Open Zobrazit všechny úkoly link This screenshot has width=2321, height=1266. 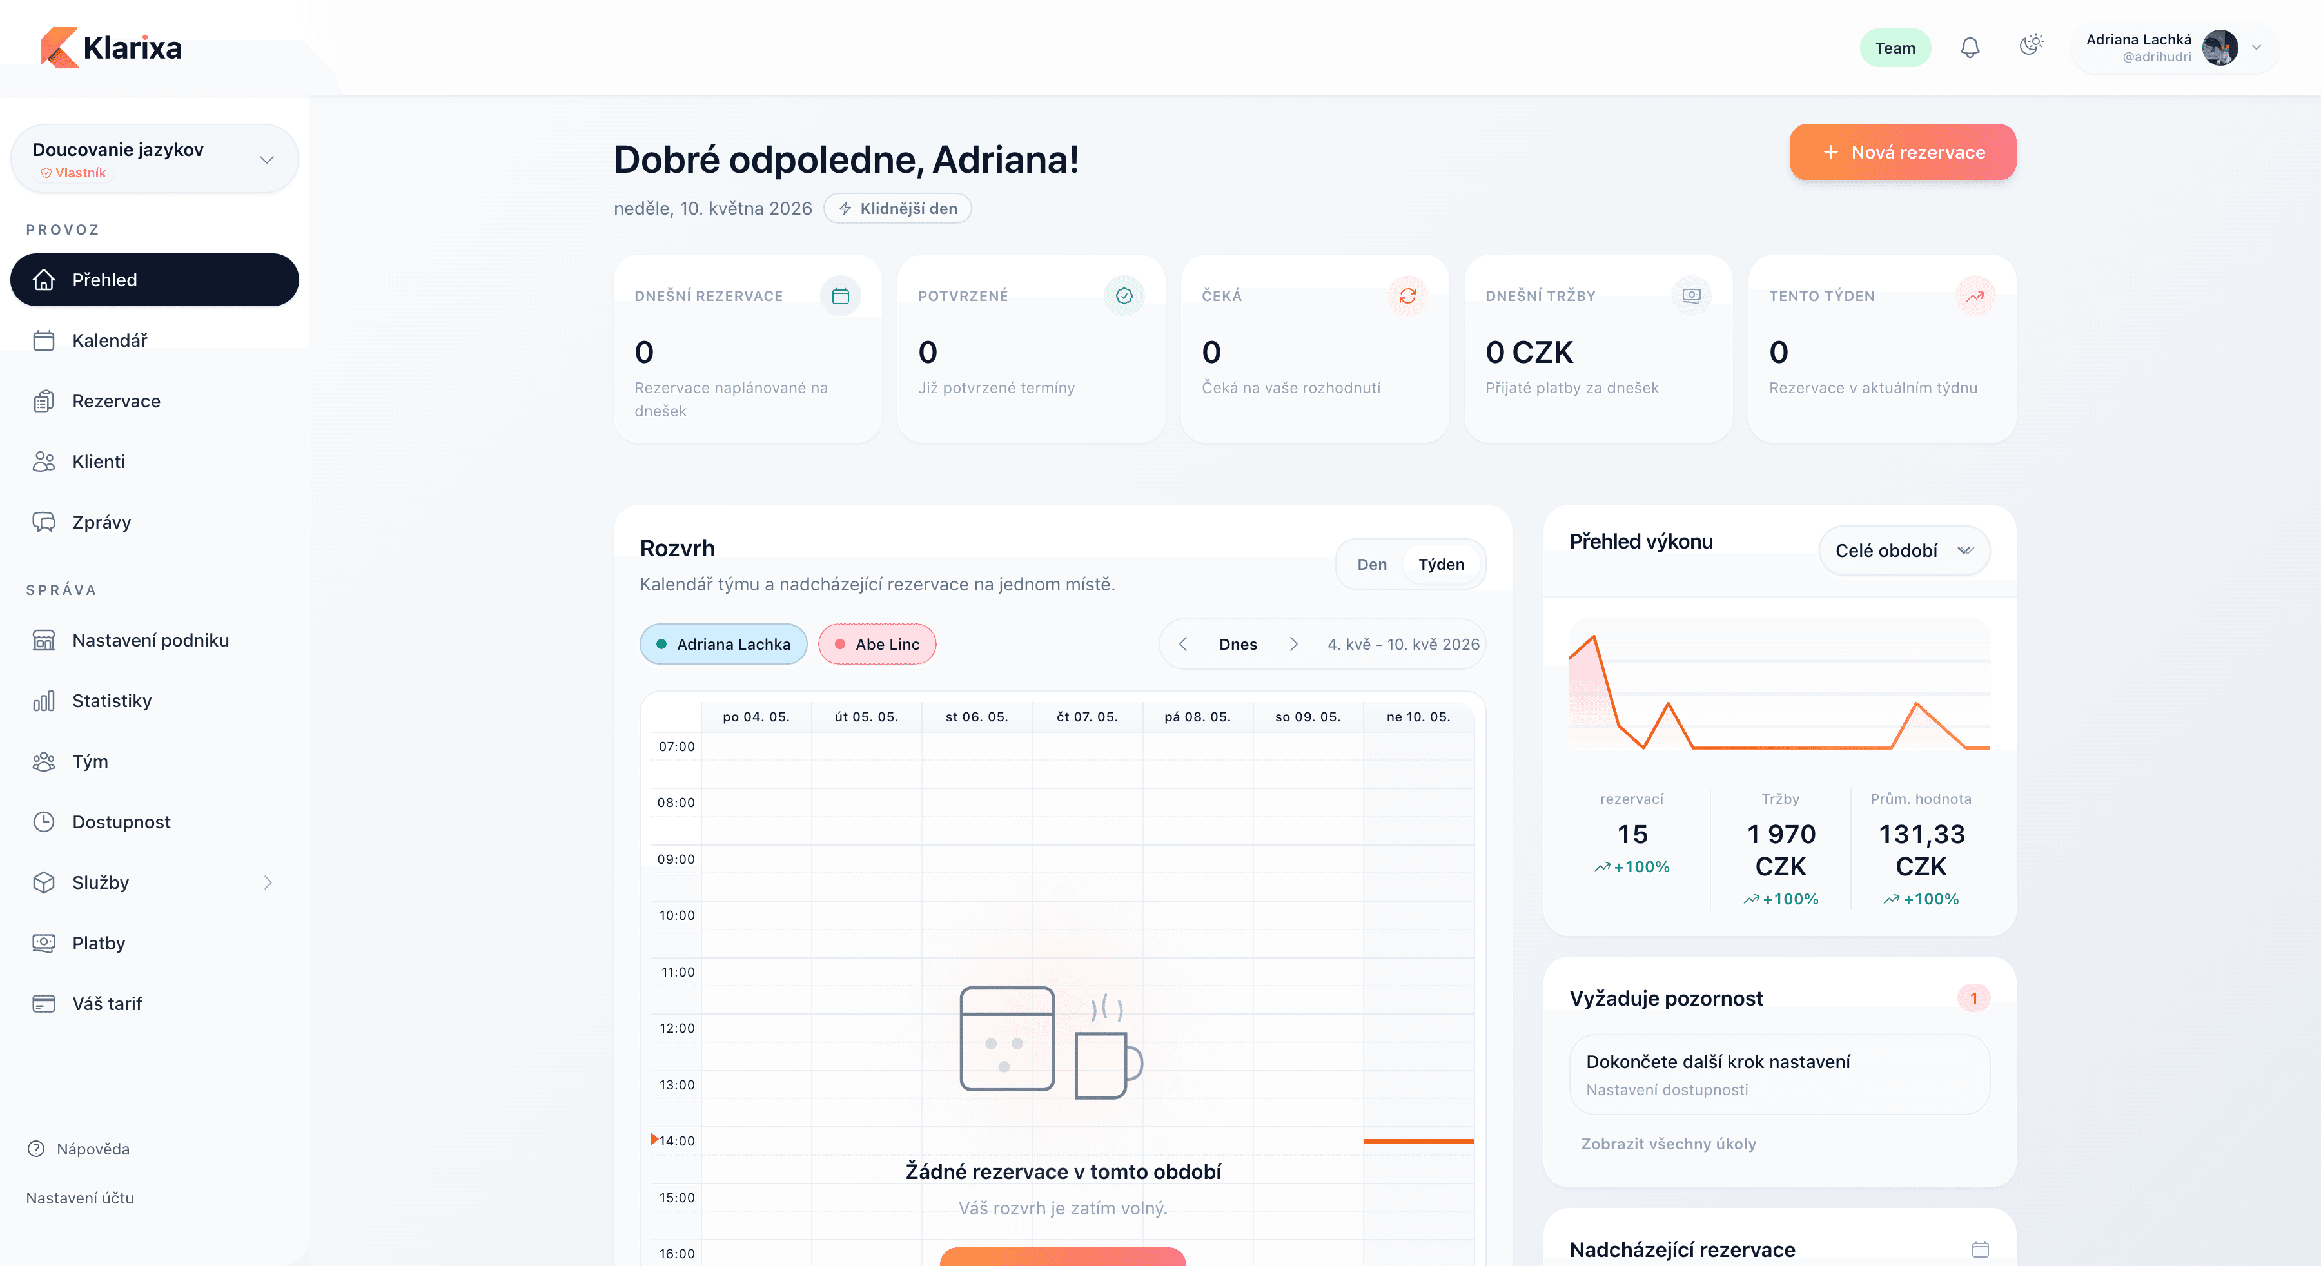coord(1668,1144)
